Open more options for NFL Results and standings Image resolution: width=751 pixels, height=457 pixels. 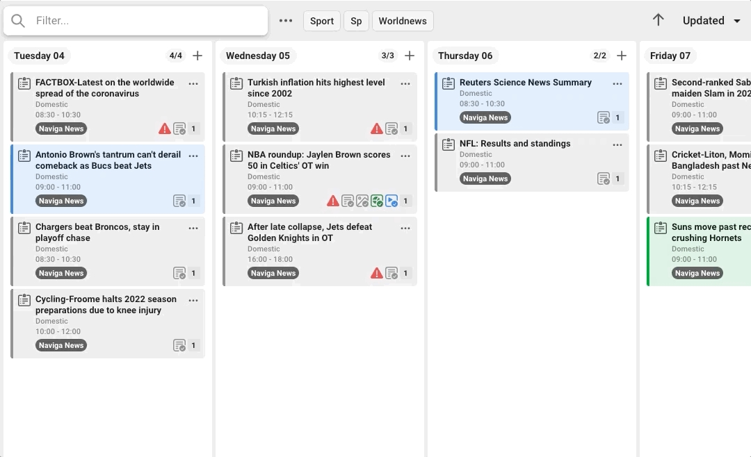coord(617,144)
